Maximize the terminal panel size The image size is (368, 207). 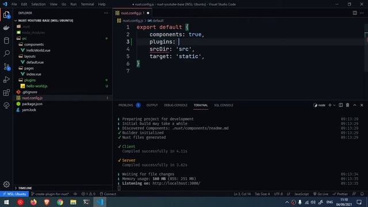(355, 105)
